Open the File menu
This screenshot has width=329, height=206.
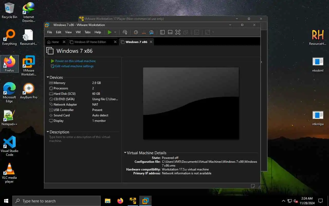pos(50,32)
